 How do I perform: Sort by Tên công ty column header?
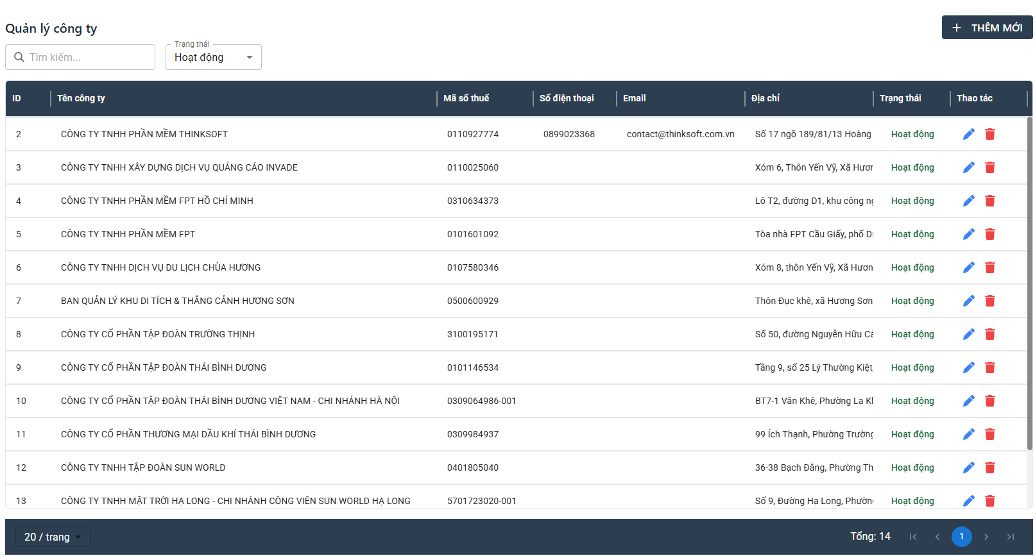[81, 98]
